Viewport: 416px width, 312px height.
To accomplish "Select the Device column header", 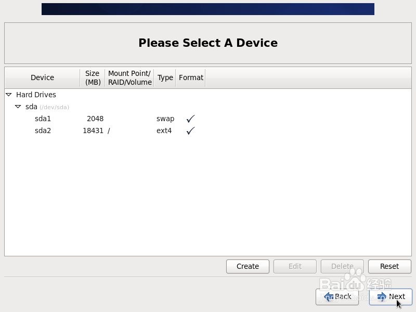I will point(42,77).
